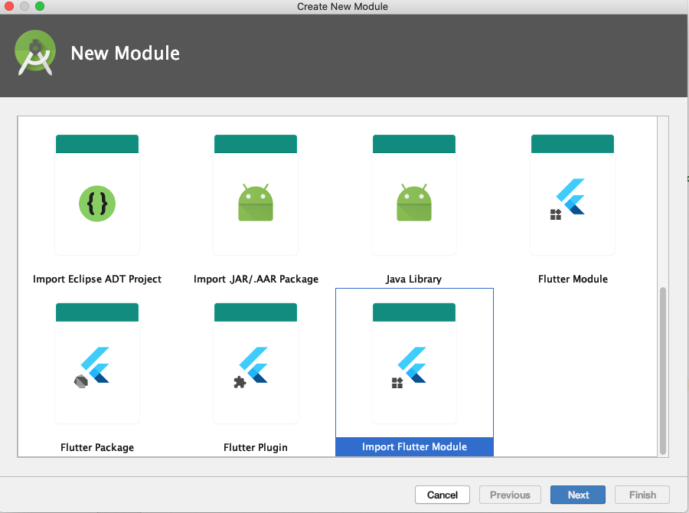Choose the Flutter Package icon
Screen dimensions: 689x513
pos(93,367)
